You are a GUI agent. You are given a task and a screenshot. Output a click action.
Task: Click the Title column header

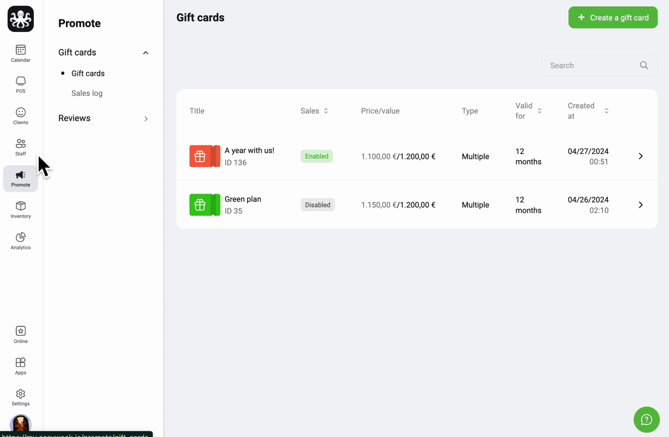click(197, 111)
